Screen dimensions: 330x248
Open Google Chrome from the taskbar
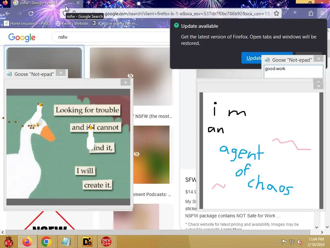pos(46,242)
